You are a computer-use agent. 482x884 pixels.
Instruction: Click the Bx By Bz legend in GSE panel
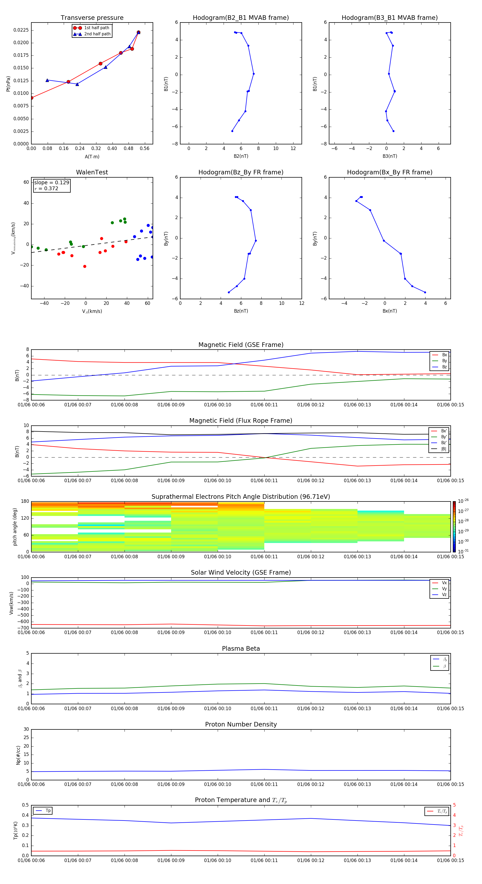tap(439, 361)
